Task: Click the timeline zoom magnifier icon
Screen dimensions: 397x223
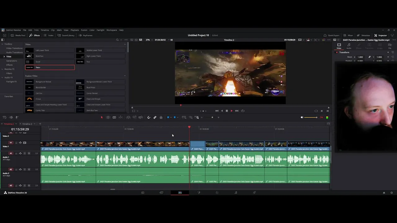Action: [x=197, y=117]
